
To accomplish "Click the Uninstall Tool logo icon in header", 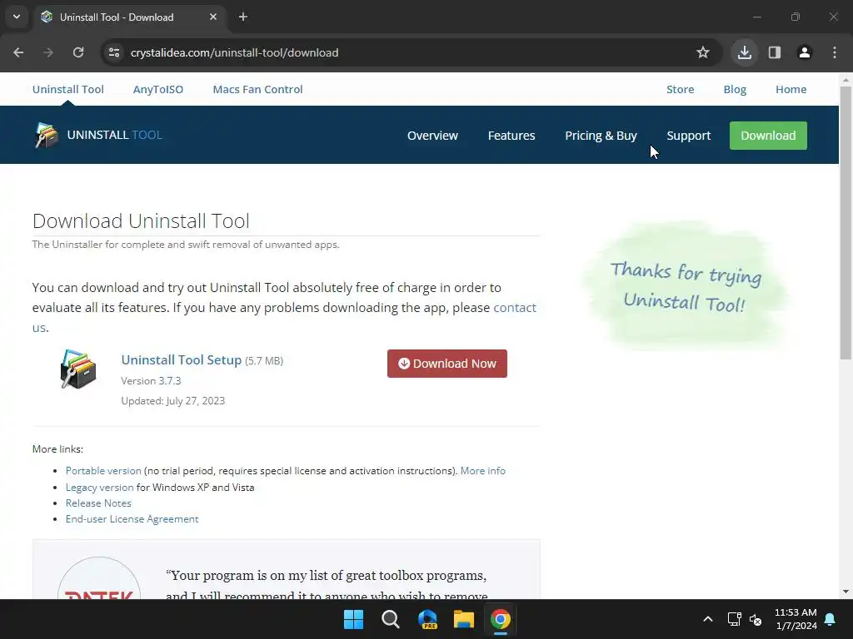I will pyautogui.click(x=47, y=135).
